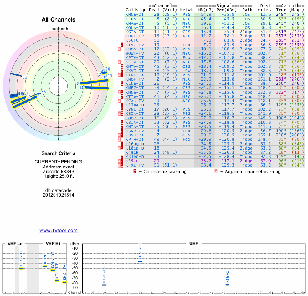308x296 pixels.
Task: Click the channel 8 bar on the radar plot
Action: click(x=94, y=82)
